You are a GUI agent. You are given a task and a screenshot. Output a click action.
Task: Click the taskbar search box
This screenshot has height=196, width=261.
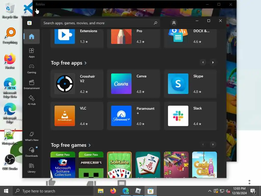pyautogui.click(x=53, y=191)
